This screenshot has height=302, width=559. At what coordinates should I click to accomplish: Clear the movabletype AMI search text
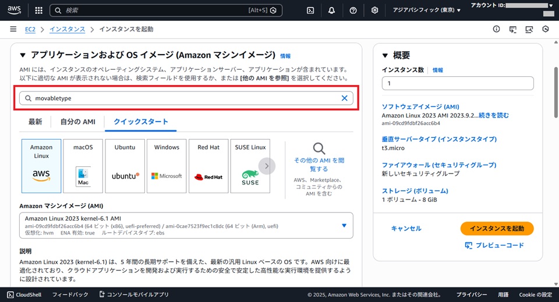coord(344,98)
